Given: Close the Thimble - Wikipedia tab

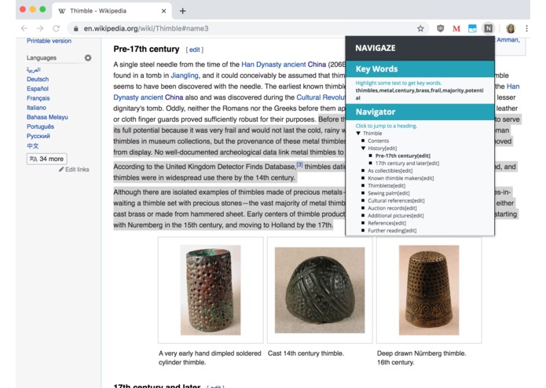Looking at the screenshot, I should (163, 11).
